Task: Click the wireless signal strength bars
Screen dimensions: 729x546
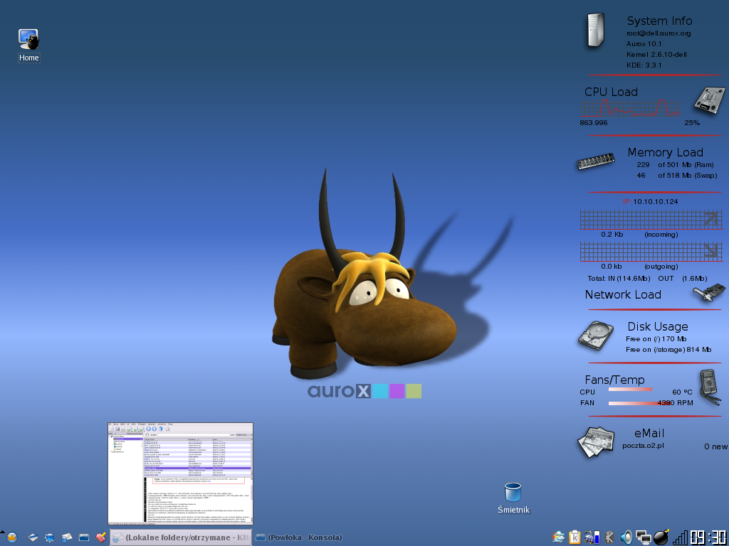Action: [680, 537]
